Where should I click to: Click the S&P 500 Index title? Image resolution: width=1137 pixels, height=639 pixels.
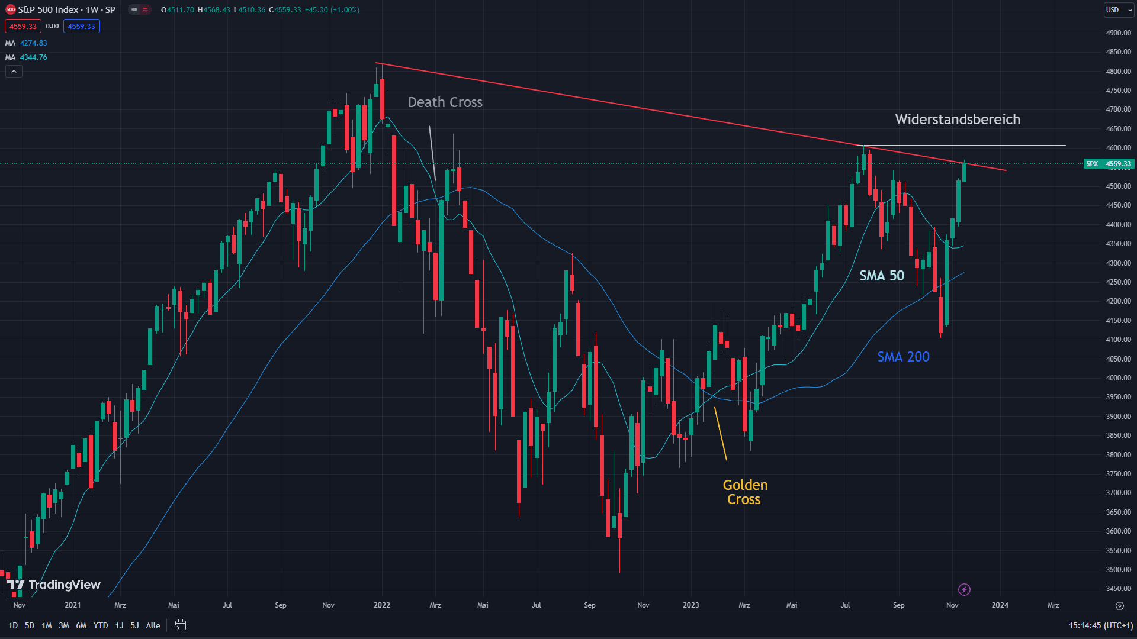49,9
